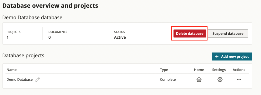Click the pencil icon beside Demo Database

tap(38, 80)
